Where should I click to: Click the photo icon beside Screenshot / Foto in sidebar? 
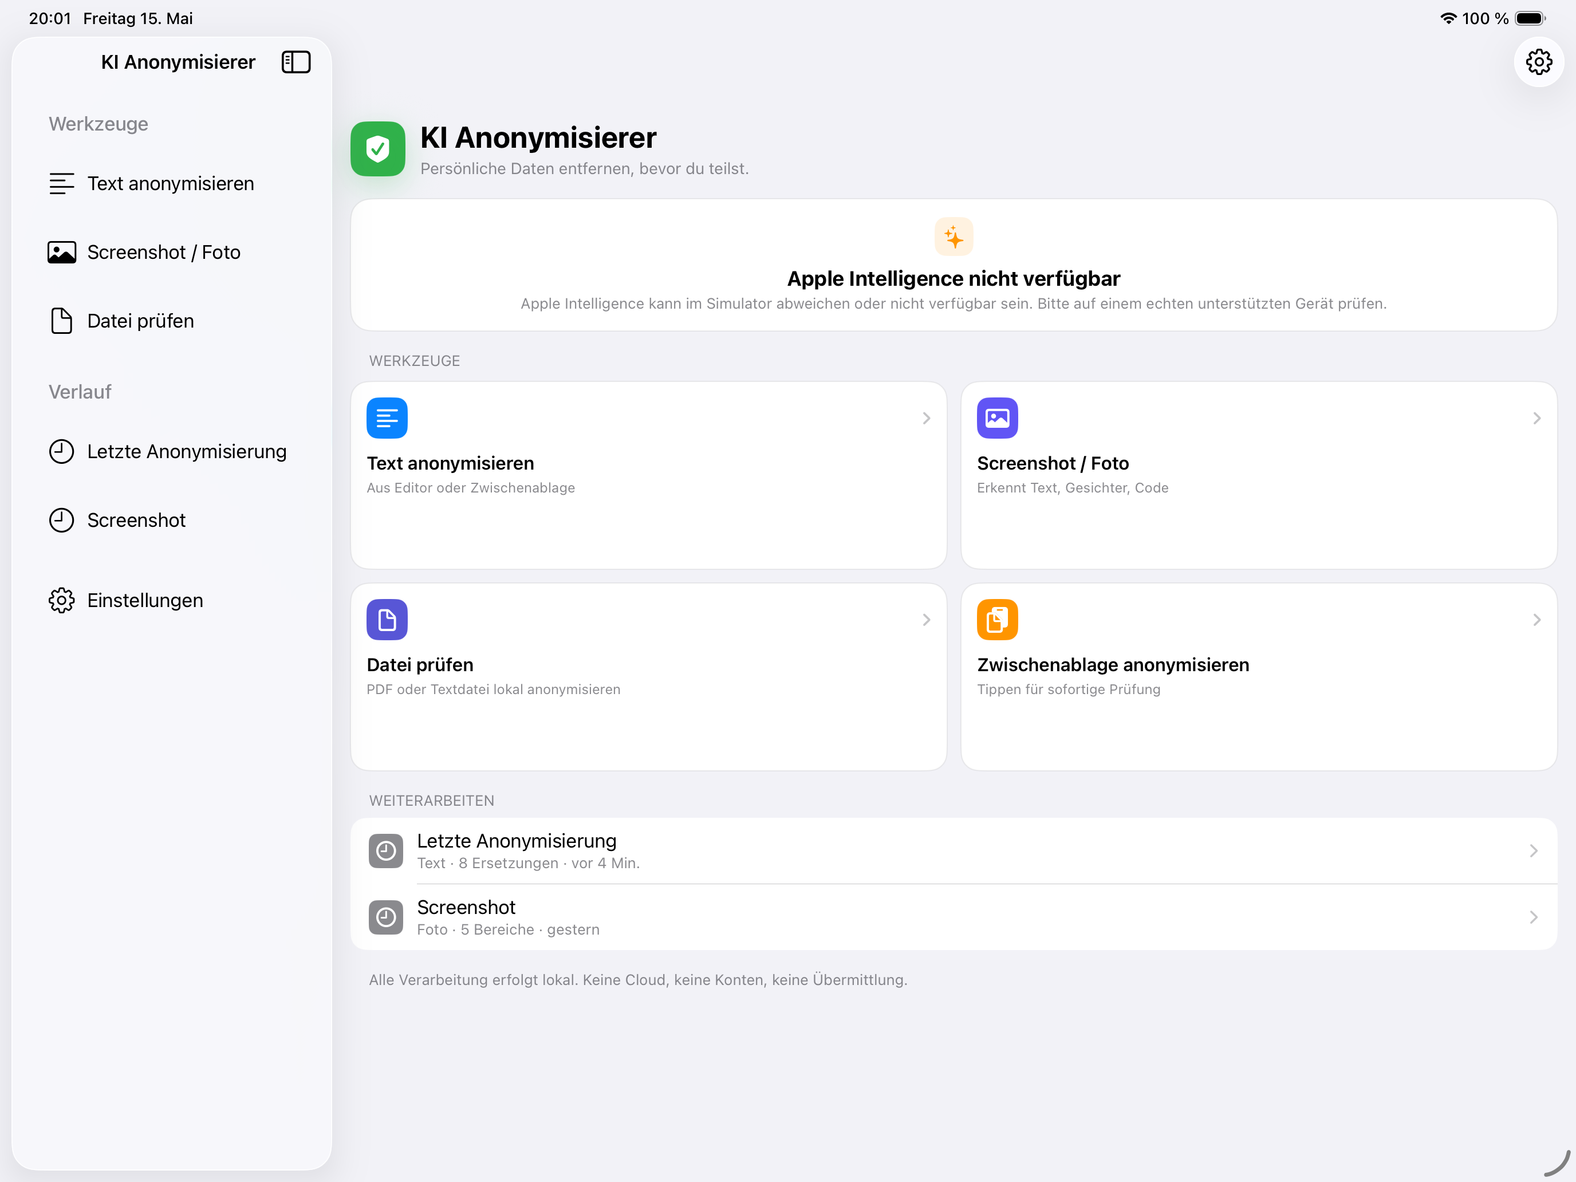61,252
